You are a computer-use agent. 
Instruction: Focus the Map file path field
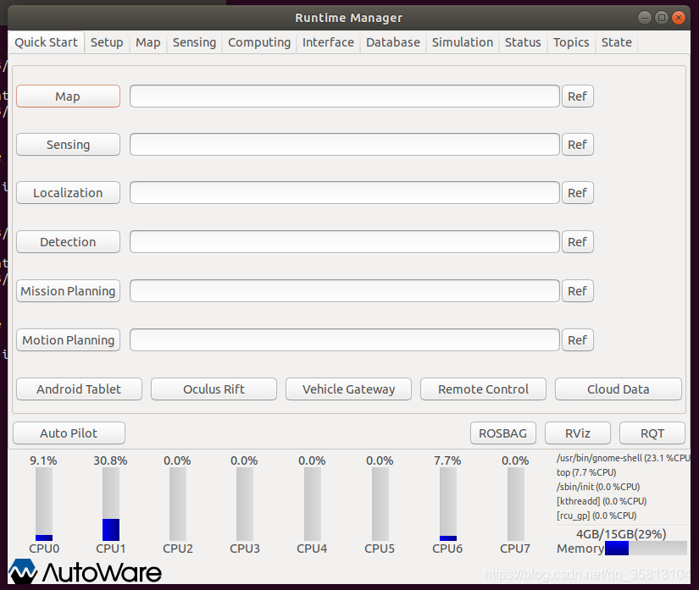345,96
